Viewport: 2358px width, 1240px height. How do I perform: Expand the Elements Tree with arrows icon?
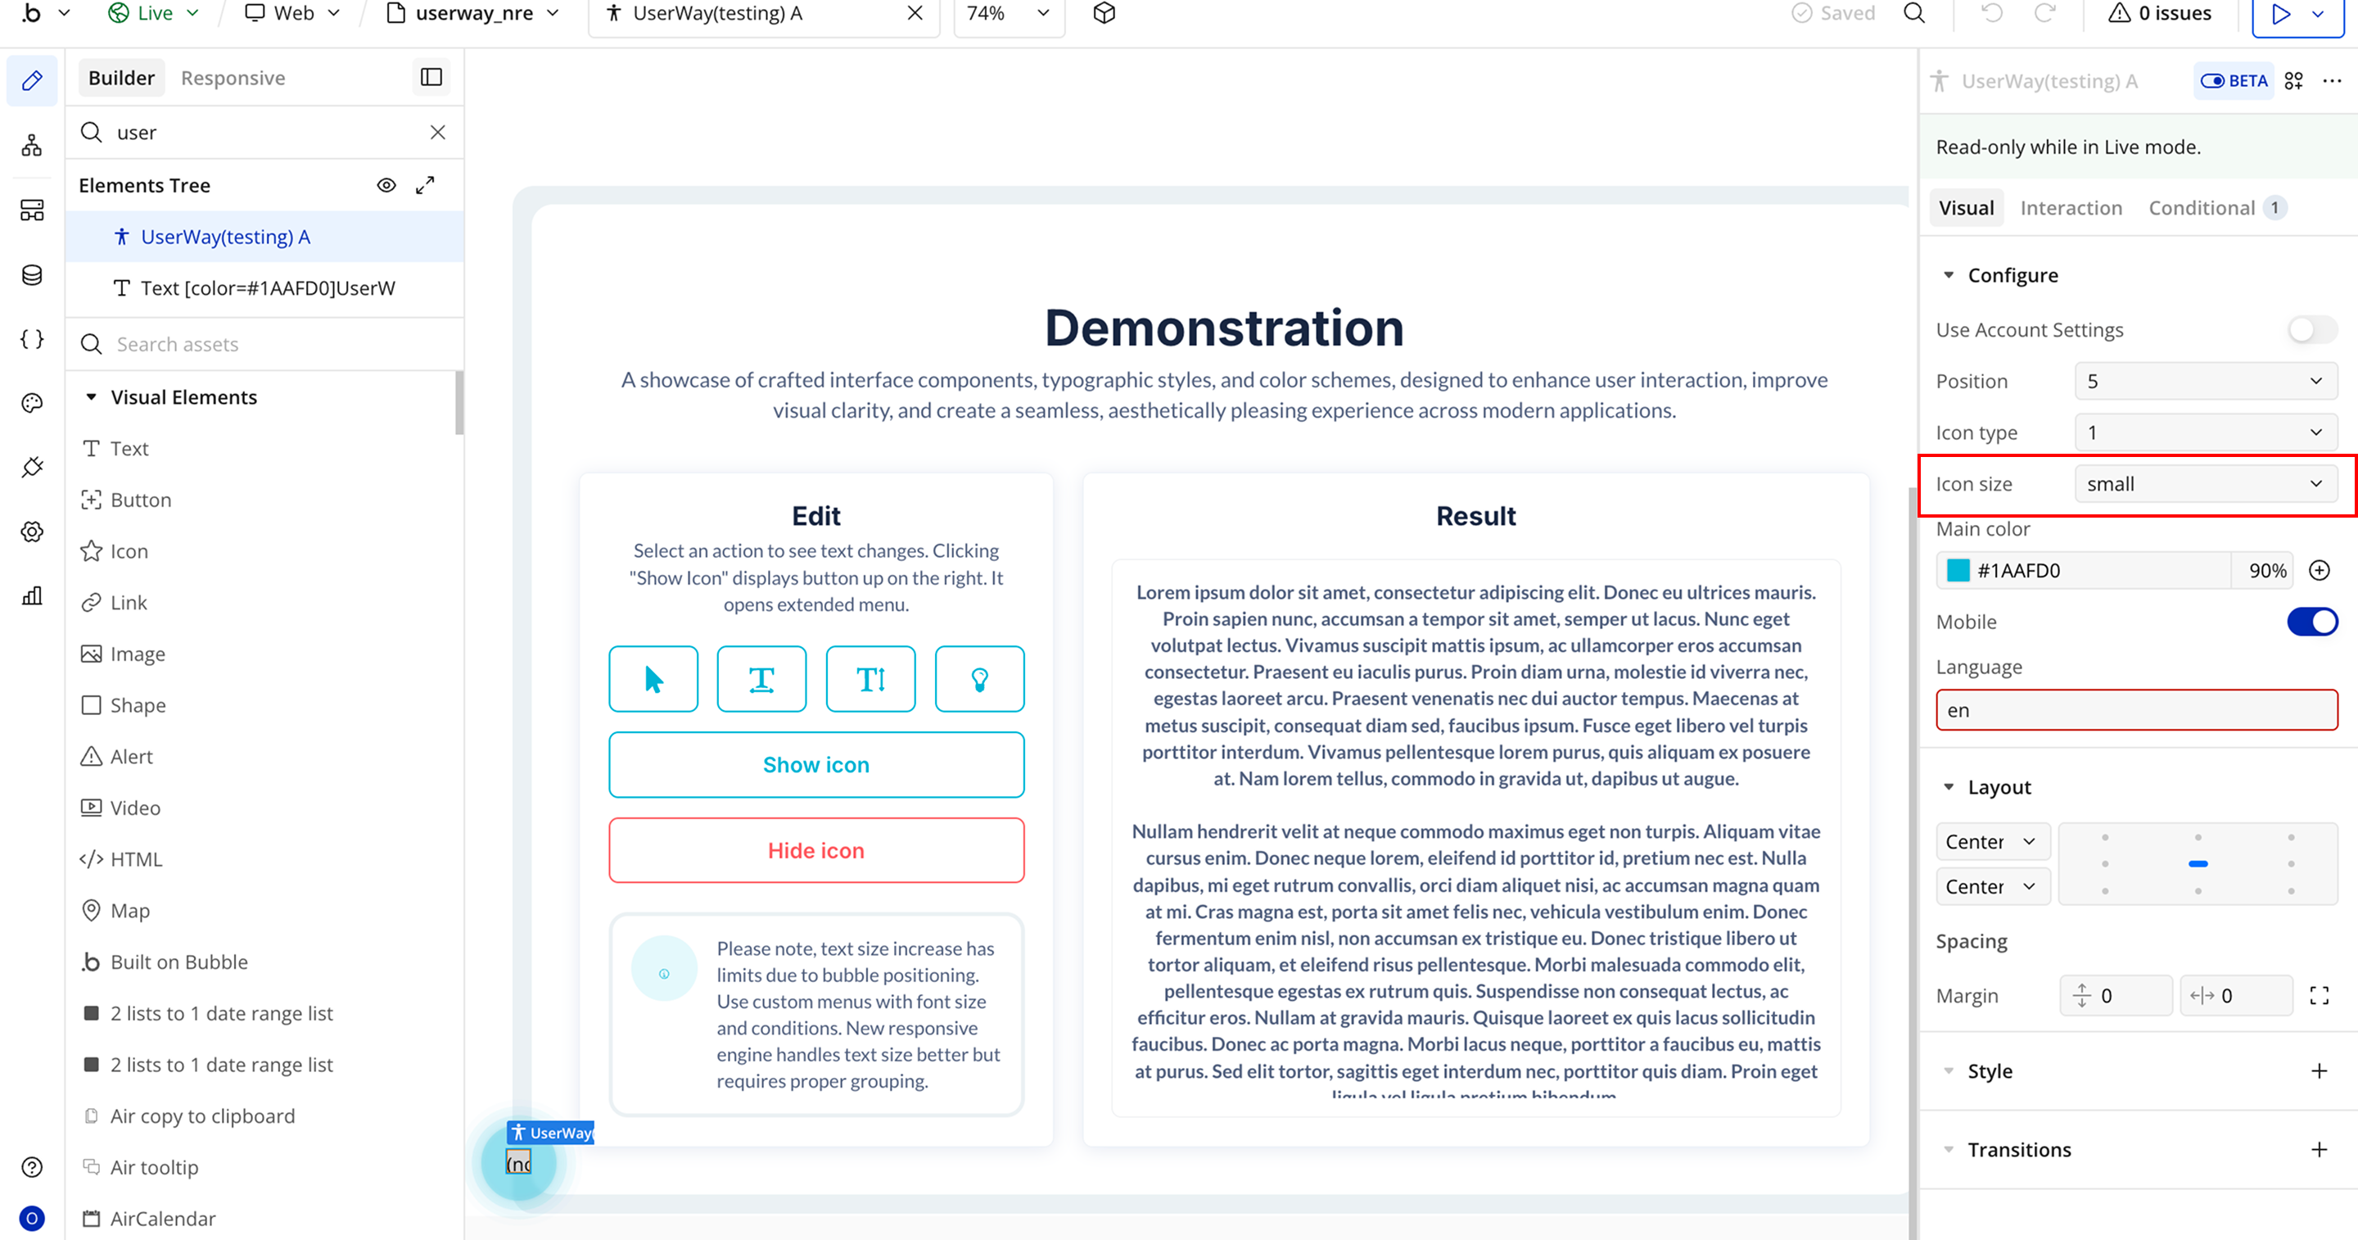pos(425,185)
